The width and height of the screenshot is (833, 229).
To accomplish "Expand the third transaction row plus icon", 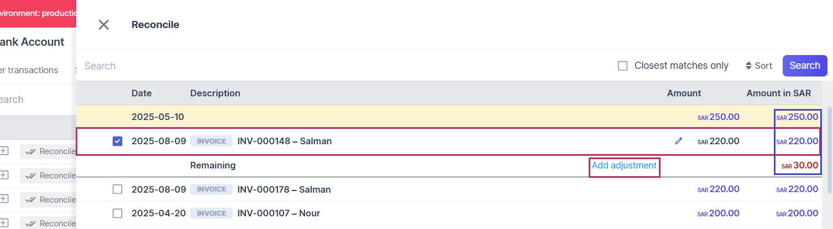I will (x=3, y=199).
